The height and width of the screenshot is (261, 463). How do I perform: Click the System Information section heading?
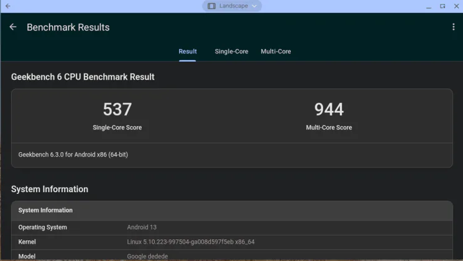pos(50,190)
